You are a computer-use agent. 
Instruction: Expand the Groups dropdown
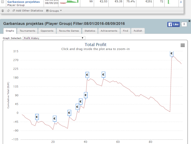[54, 11]
